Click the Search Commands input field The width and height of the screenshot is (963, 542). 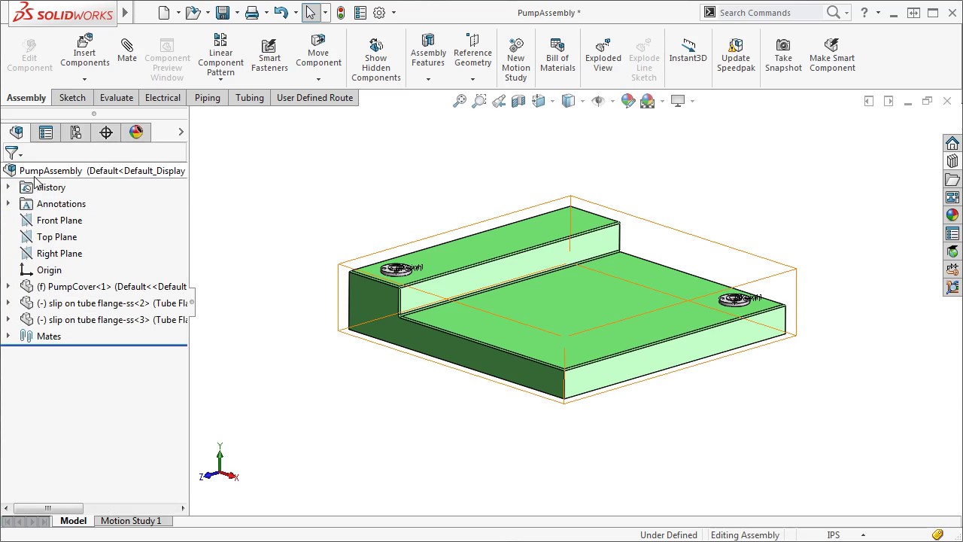click(x=769, y=12)
